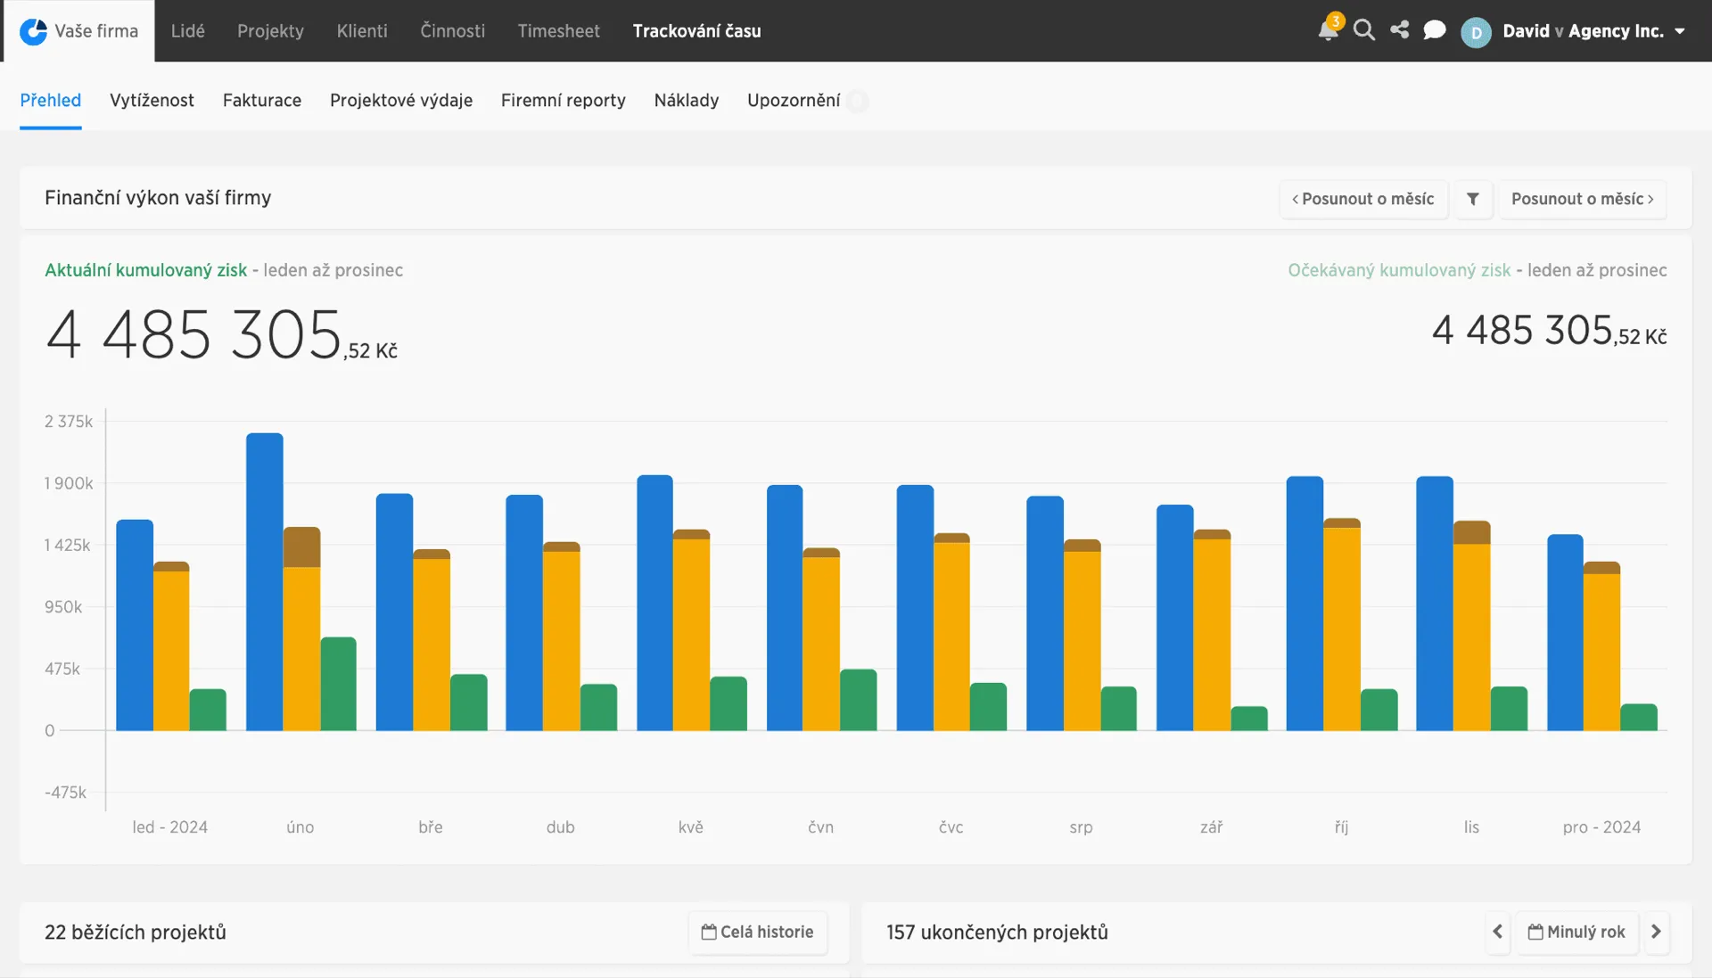Click the Vaše firma logo icon
The height and width of the screenshot is (978, 1712).
coord(33,31)
